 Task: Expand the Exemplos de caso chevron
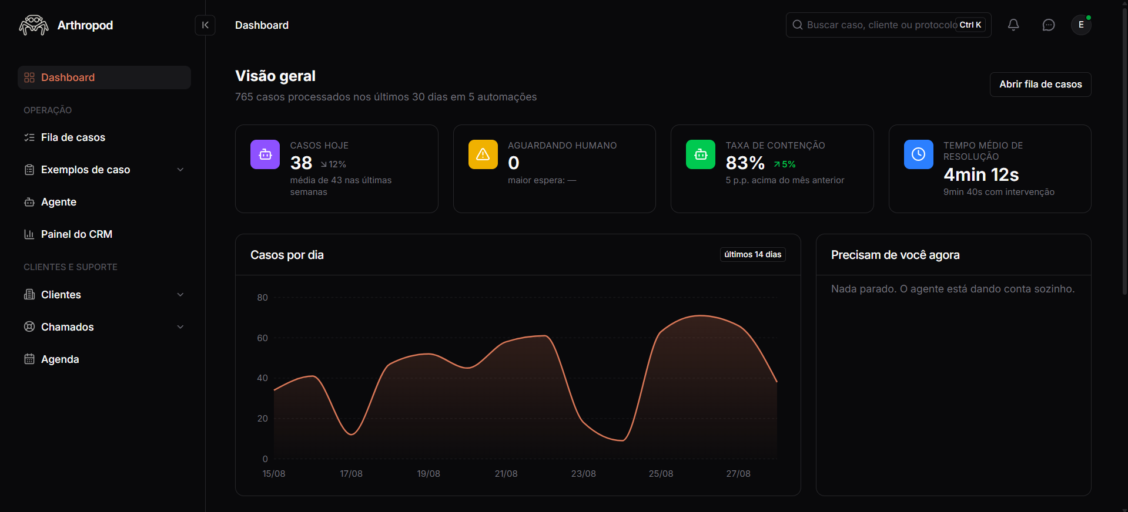pos(180,170)
